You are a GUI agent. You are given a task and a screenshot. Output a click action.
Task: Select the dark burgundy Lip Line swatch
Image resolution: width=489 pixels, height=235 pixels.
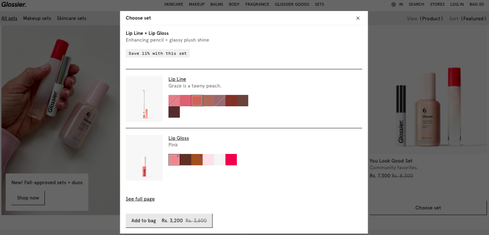(x=174, y=112)
